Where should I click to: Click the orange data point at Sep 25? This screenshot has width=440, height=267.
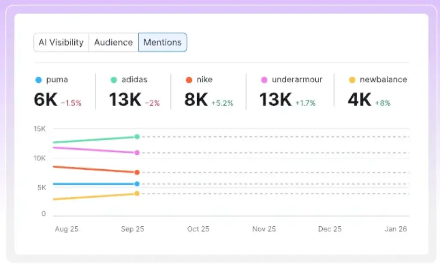click(x=137, y=172)
